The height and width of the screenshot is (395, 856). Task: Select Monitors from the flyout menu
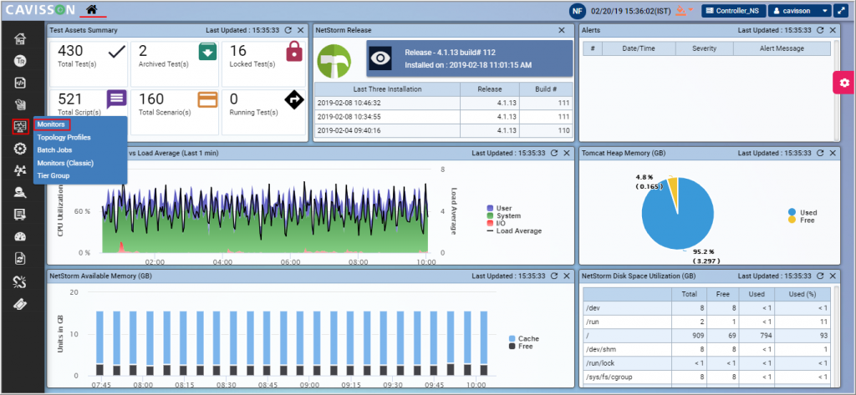click(x=51, y=124)
